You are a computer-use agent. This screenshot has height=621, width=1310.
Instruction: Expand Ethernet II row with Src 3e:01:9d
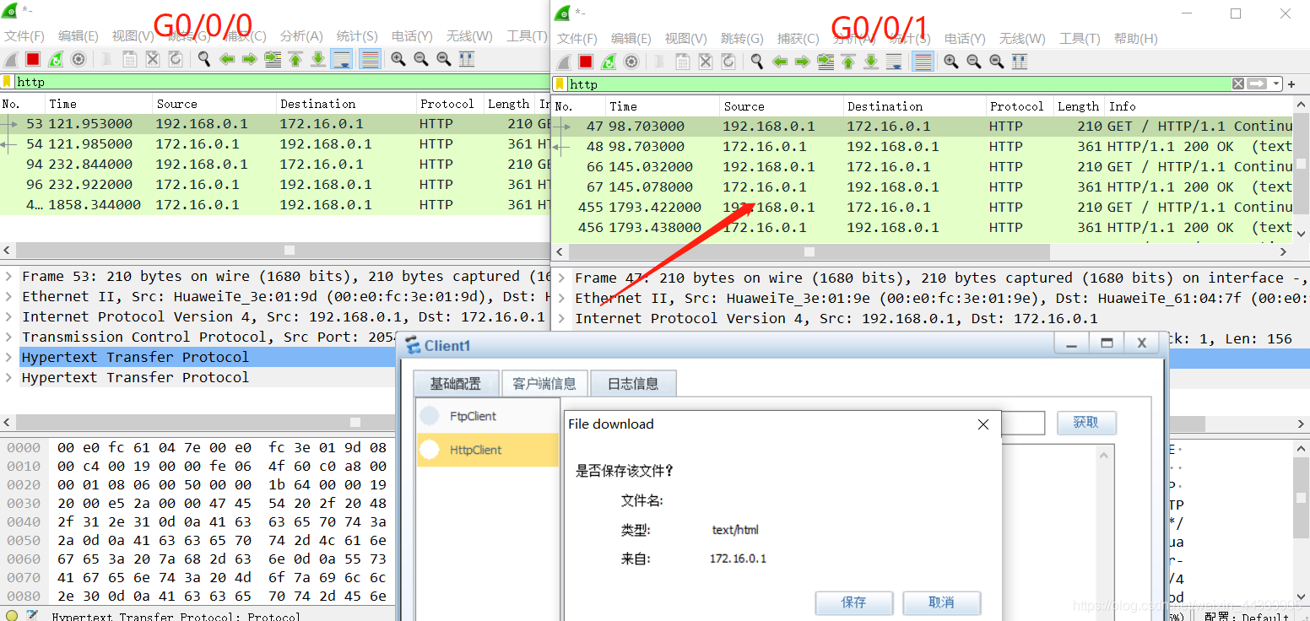[x=9, y=297]
